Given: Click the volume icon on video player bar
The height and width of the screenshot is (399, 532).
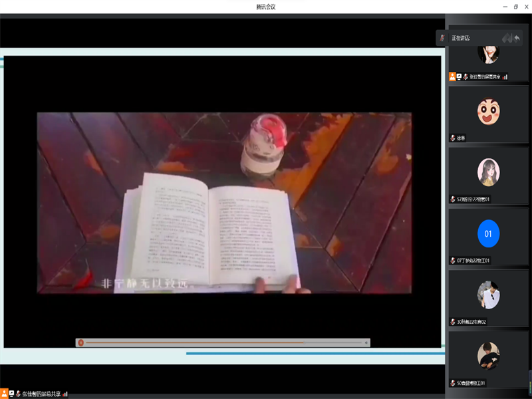Looking at the screenshot, I should click(366, 343).
